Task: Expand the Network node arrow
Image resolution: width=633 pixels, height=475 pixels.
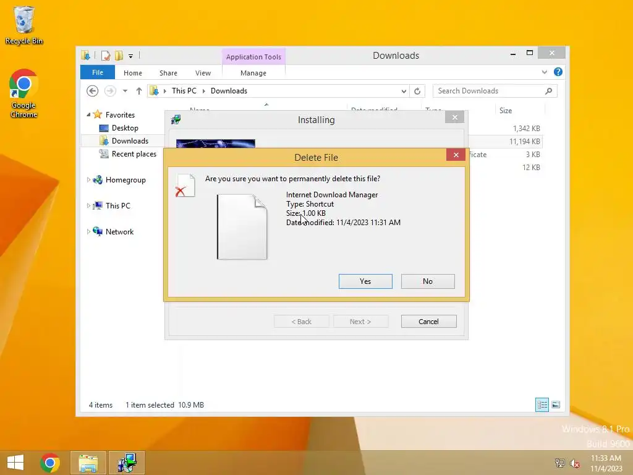Action: [88, 231]
